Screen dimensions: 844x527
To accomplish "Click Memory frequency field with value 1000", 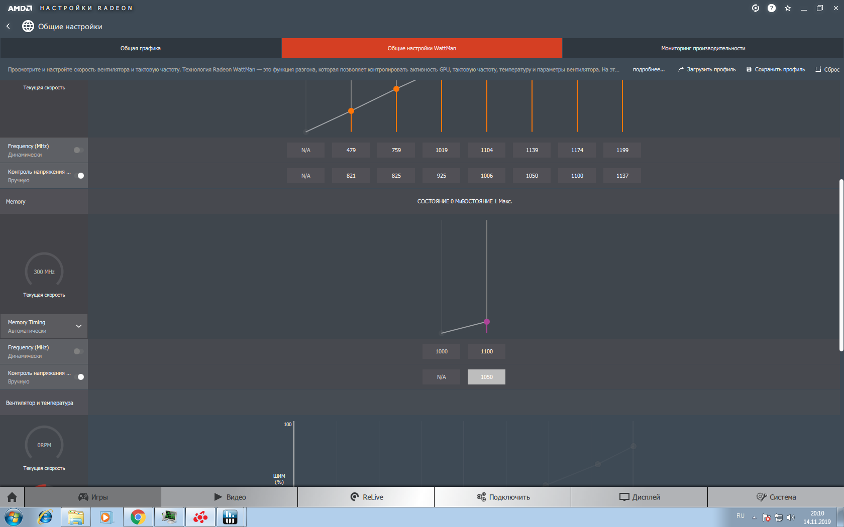I will (442, 351).
